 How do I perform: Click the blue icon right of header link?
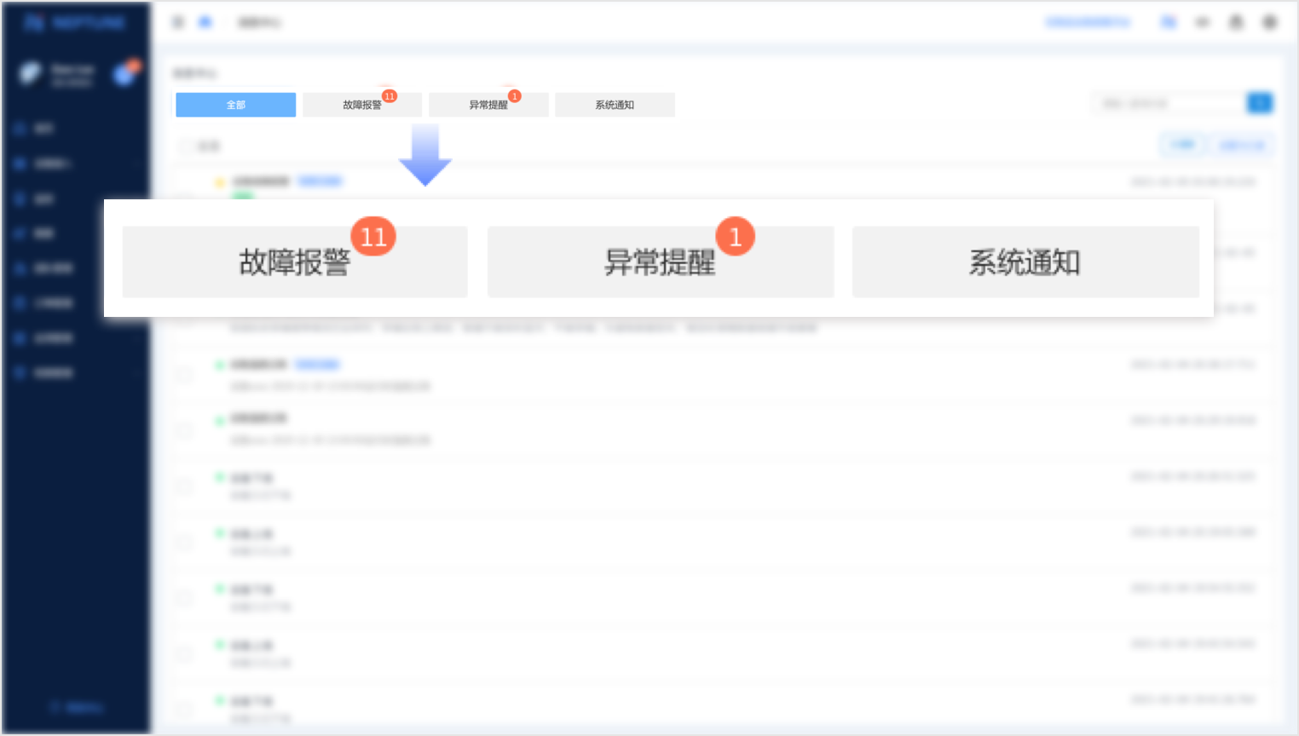point(1169,22)
